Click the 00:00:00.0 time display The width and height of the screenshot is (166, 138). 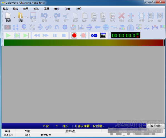point(126,36)
